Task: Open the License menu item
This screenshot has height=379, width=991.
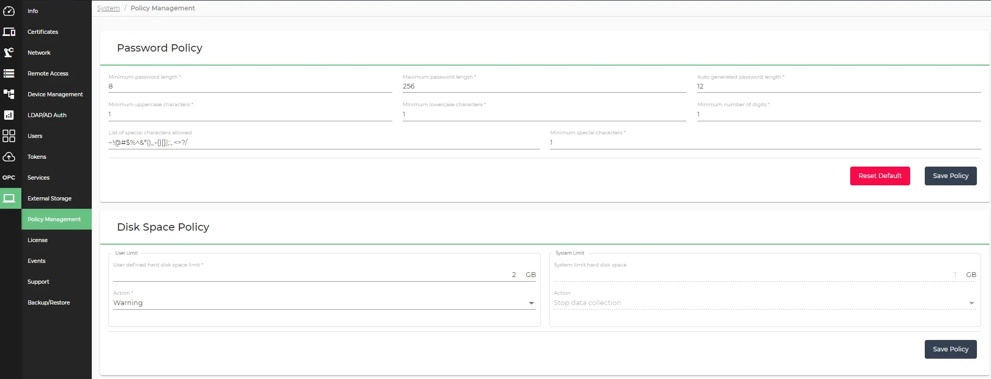Action: (57, 240)
